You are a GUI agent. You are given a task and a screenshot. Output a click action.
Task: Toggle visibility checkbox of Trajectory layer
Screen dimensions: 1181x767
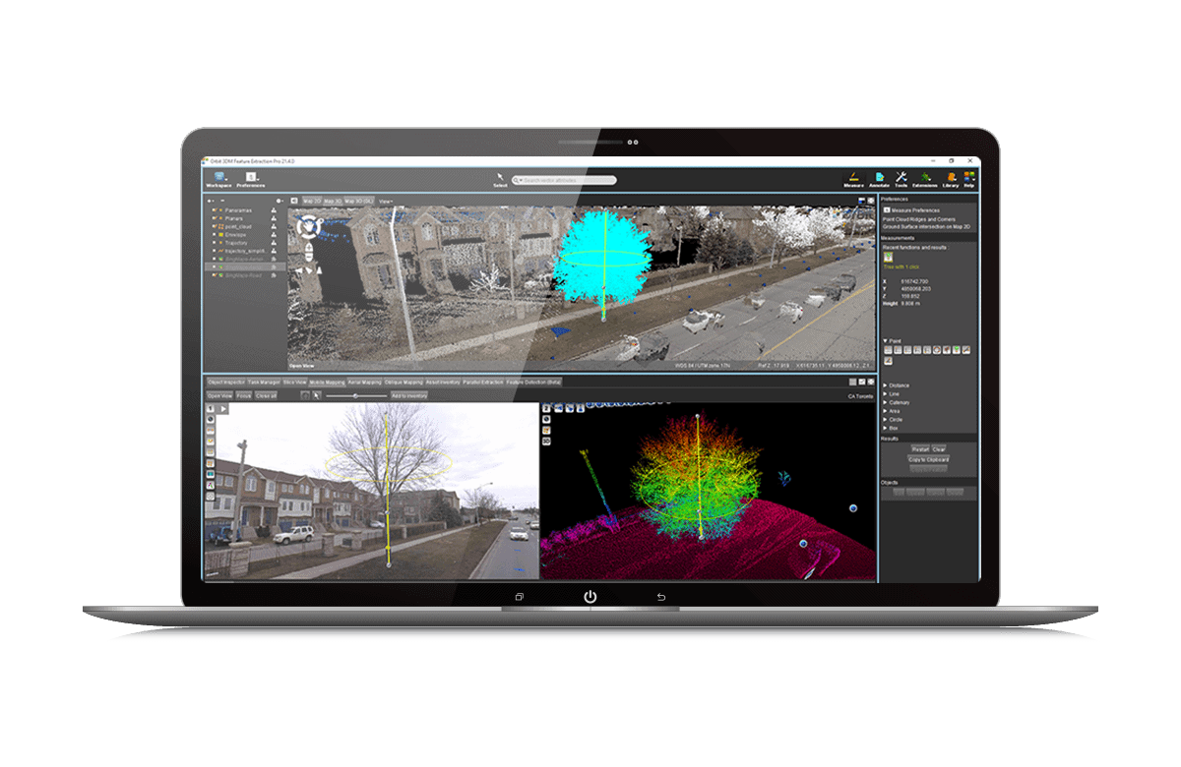[x=215, y=242]
